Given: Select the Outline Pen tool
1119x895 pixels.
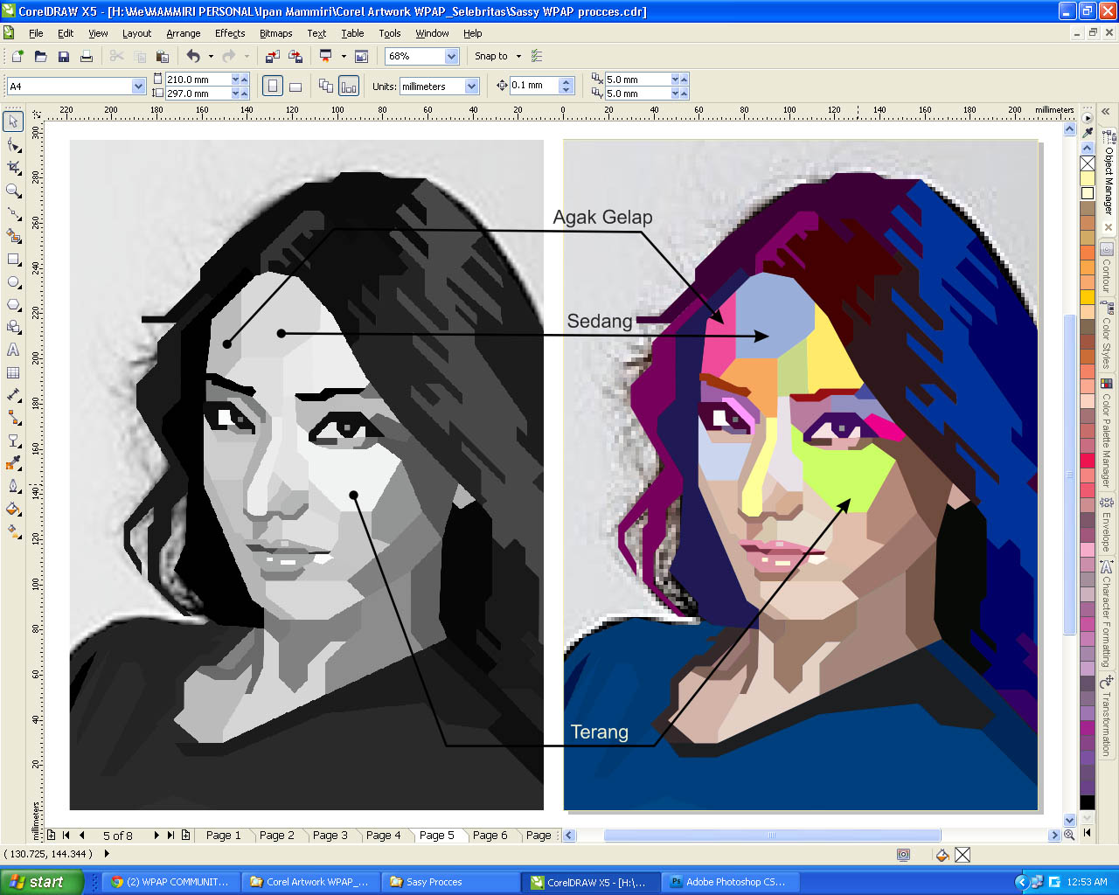Looking at the screenshot, I should tap(13, 486).
